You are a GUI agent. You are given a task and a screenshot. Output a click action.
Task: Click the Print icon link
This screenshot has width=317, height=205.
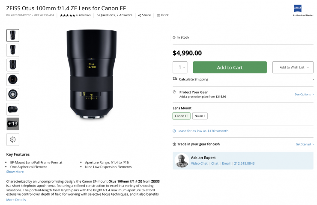(x=158, y=15)
